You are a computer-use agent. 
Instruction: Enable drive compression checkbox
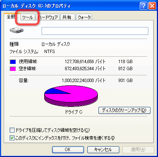point(12,130)
